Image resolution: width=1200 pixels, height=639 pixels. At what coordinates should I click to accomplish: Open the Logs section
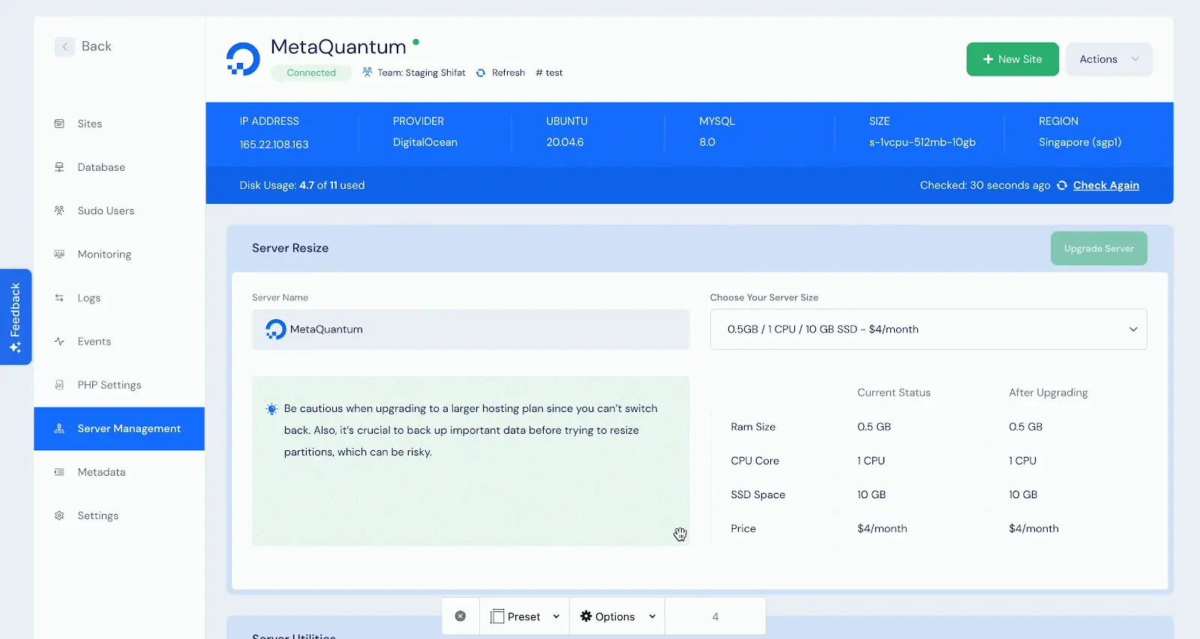(x=89, y=297)
